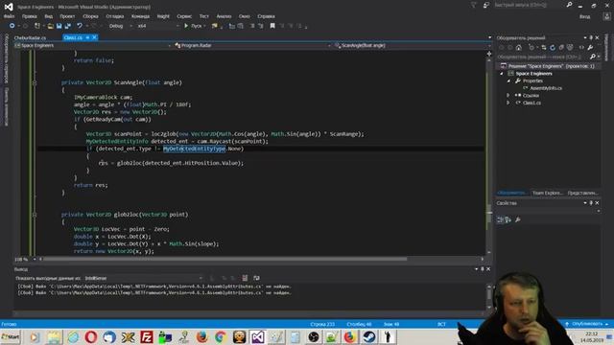
Task: Open the Program.Radar class dropdown
Action: pos(252,45)
